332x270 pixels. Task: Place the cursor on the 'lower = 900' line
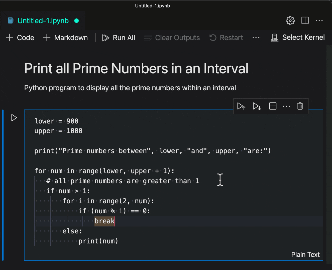click(56, 121)
